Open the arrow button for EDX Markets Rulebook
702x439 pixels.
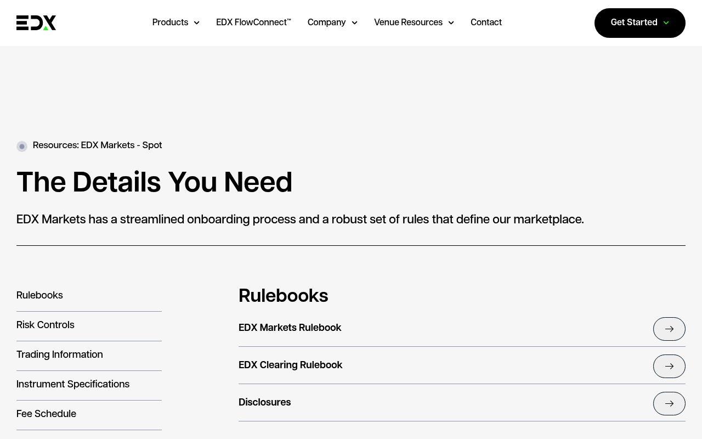669,329
